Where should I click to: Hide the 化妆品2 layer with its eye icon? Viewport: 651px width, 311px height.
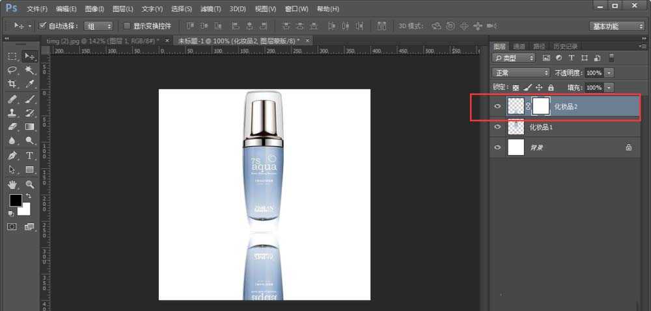click(x=498, y=106)
